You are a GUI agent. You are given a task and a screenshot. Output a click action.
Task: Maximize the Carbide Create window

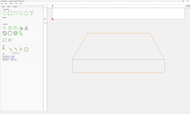tap(183, 1)
